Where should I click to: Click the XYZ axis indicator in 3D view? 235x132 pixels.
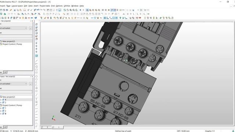click(x=54, y=118)
